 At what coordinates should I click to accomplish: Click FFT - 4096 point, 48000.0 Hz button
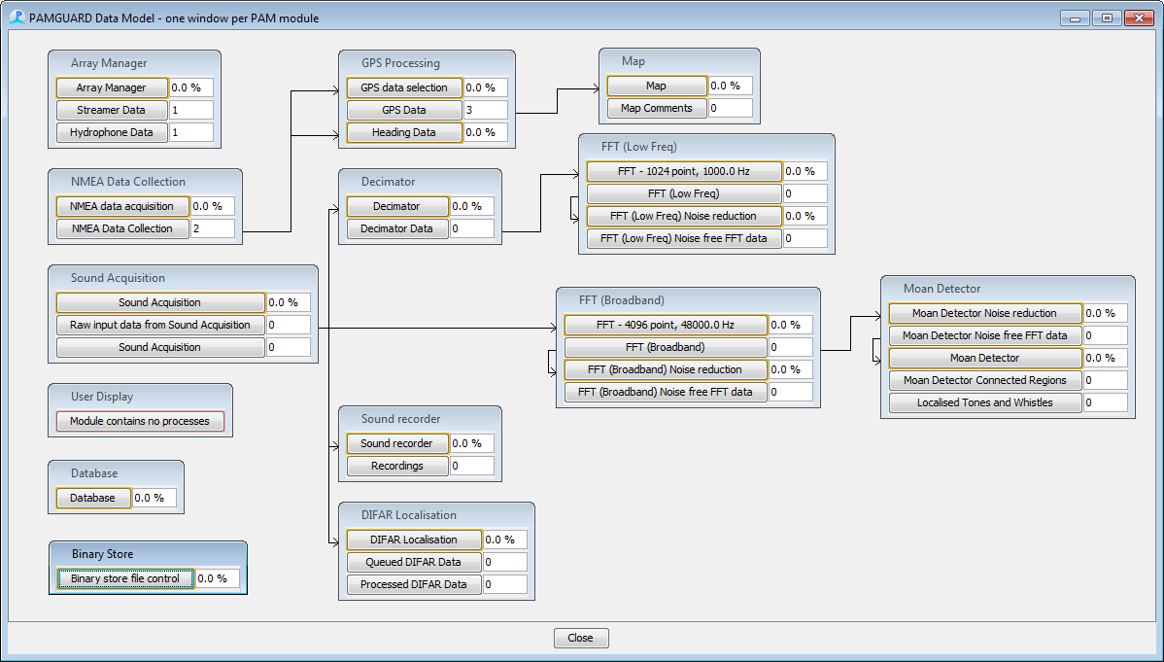[x=666, y=325]
